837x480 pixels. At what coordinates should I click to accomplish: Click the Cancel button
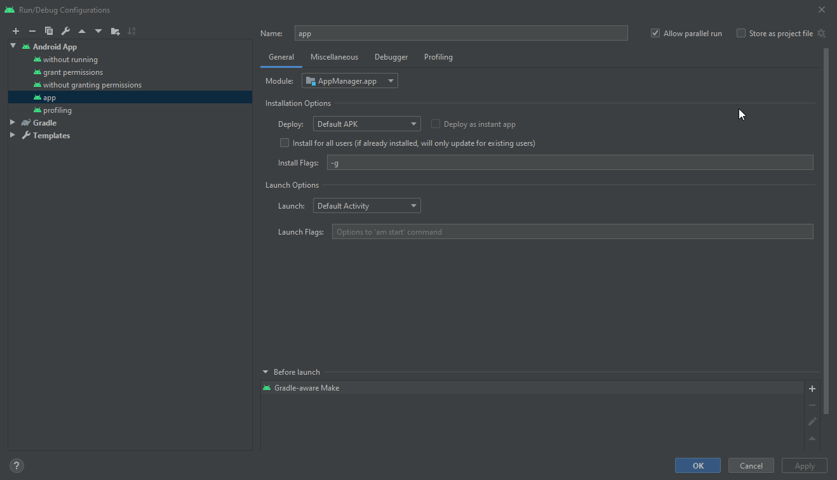coord(751,465)
